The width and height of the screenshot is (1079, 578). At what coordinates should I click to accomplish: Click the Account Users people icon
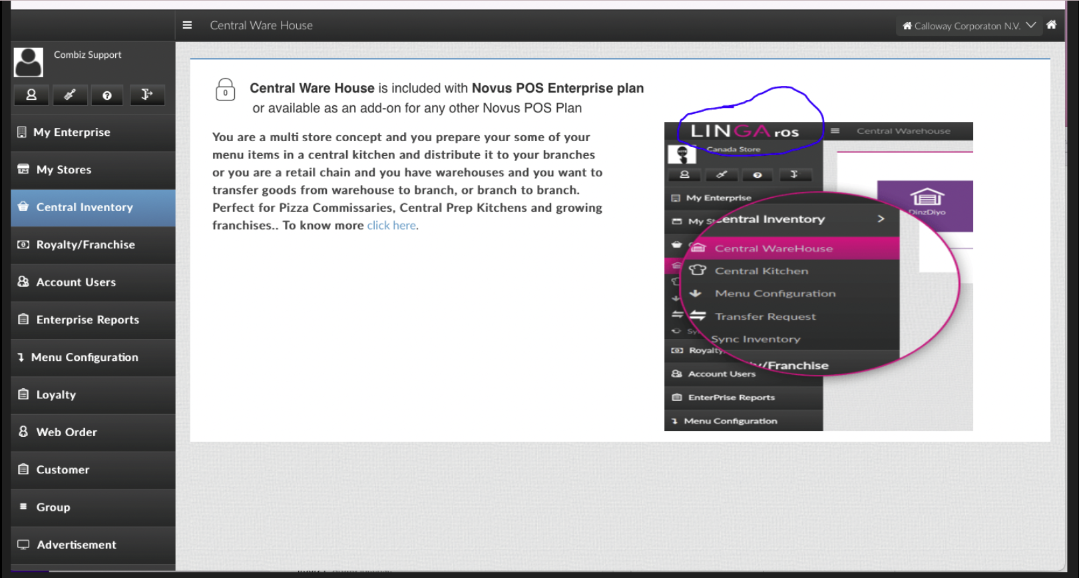(23, 282)
